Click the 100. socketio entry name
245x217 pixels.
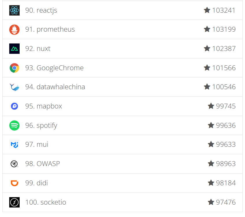46,202
